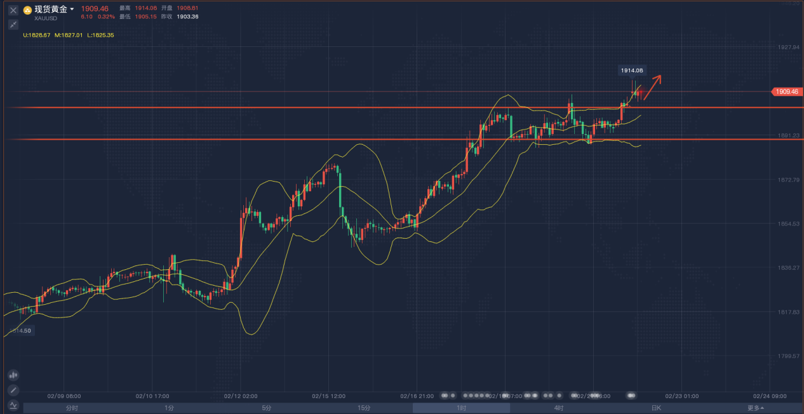Click the U:1828.67 Bollinger upper value
This screenshot has height=414, width=804.
pos(37,35)
